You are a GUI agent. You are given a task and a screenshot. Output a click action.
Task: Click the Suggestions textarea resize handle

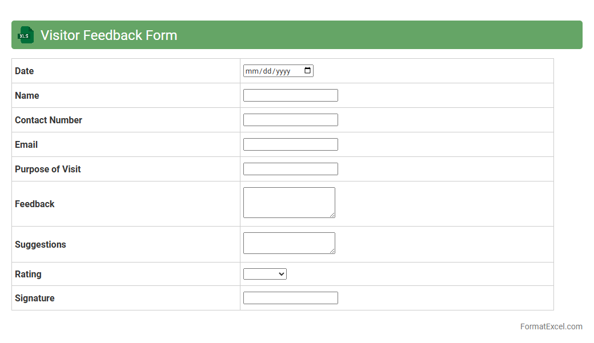(332, 251)
